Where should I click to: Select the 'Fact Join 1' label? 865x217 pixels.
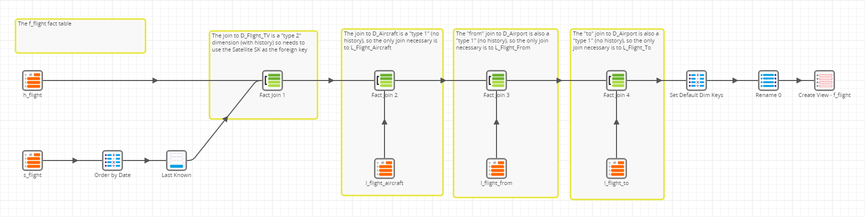[272, 95]
